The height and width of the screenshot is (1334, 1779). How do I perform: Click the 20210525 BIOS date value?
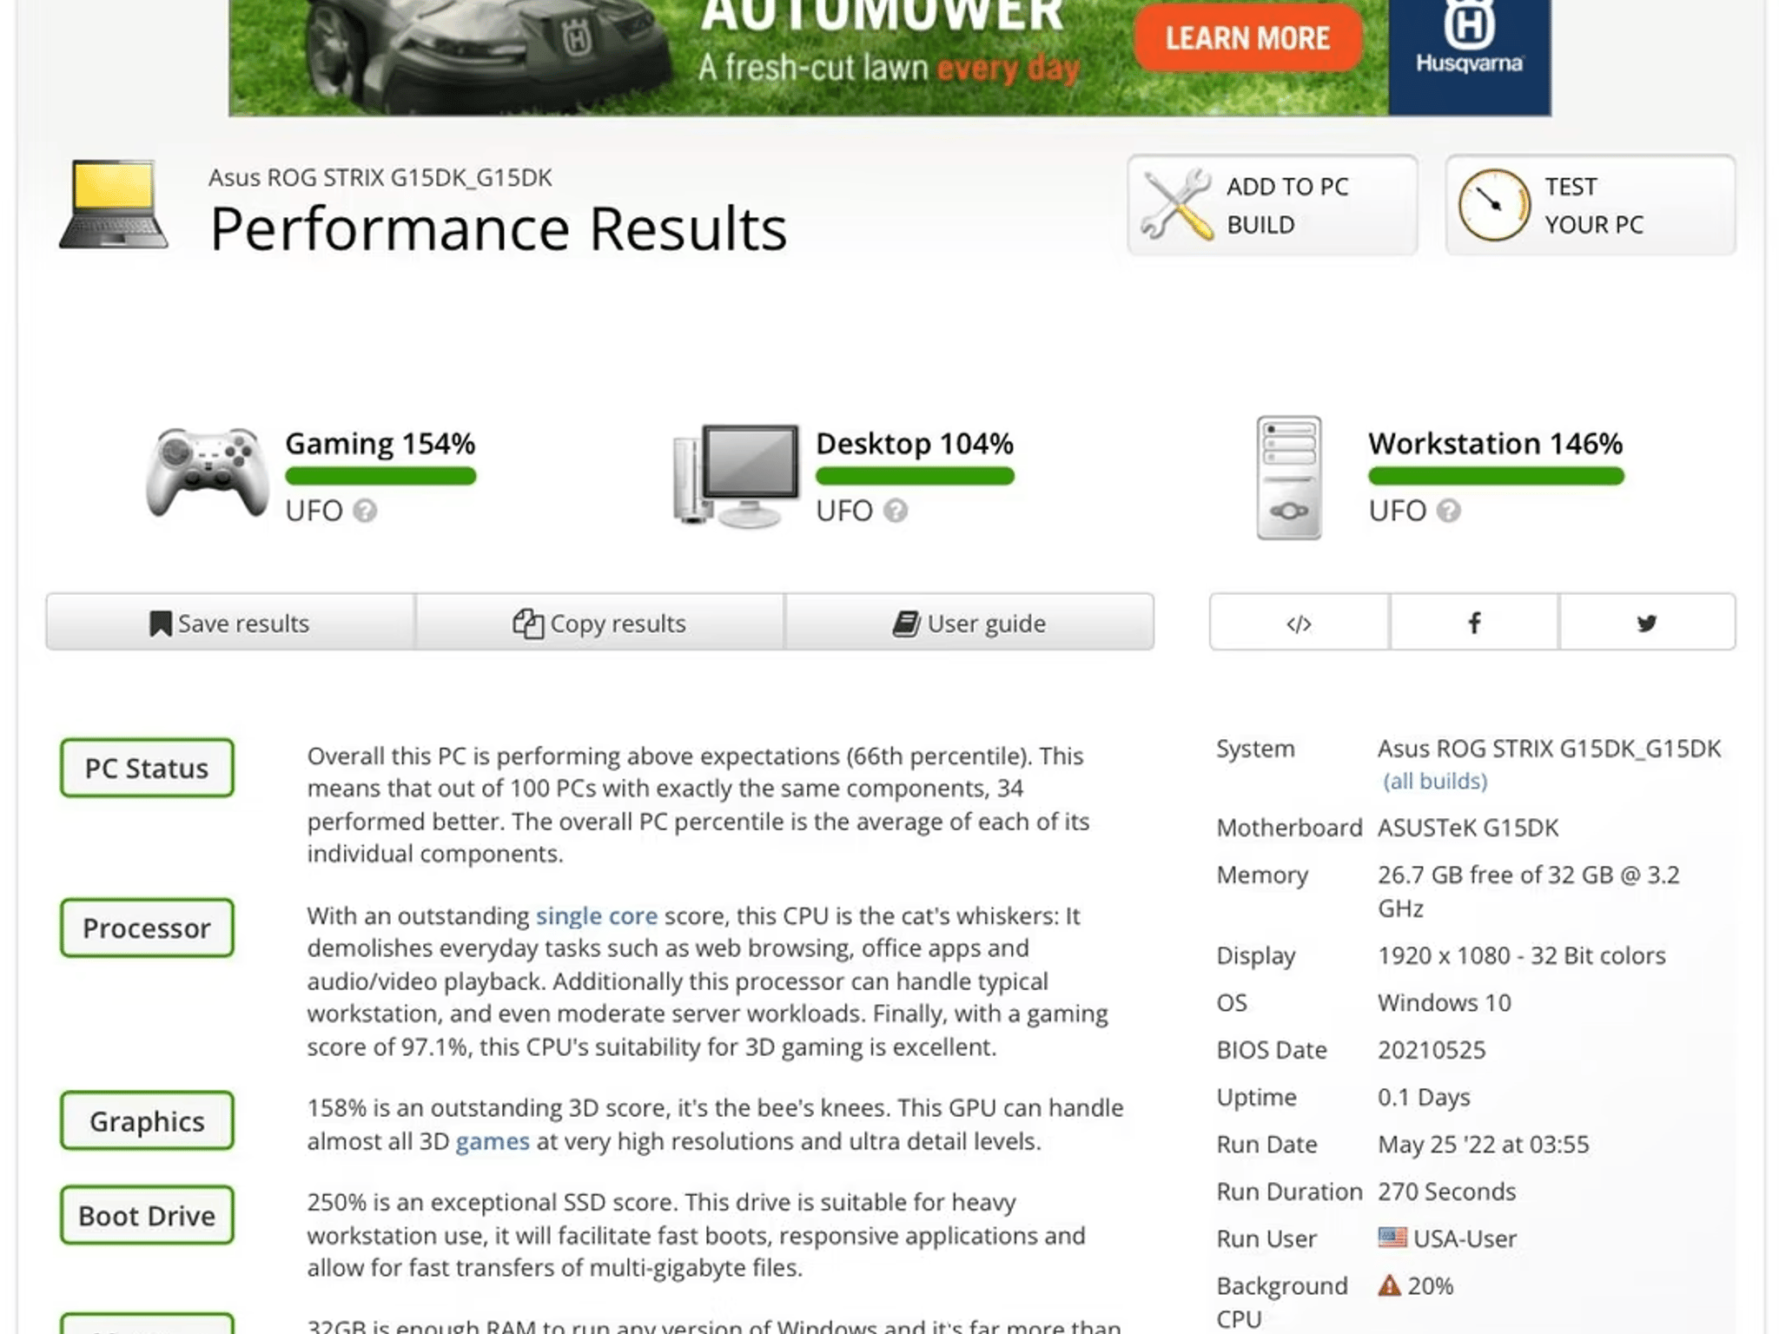pos(1432,1050)
